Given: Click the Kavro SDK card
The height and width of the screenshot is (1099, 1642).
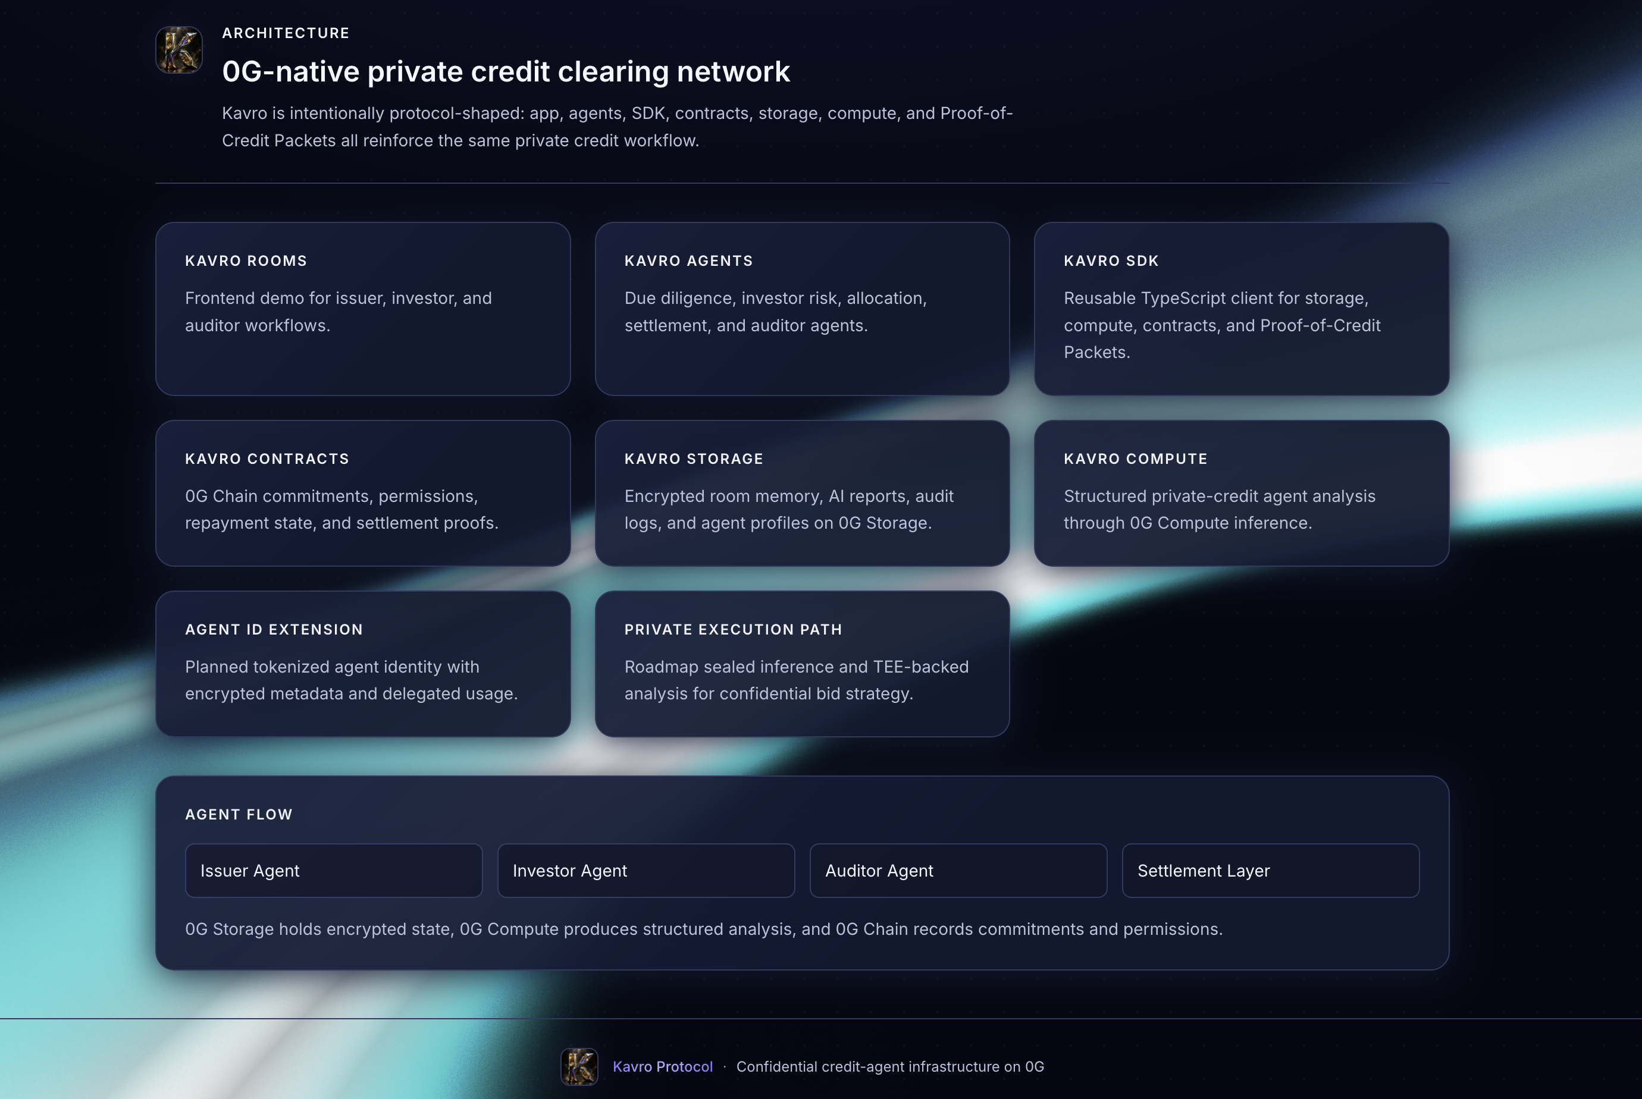Looking at the screenshot, I should click(x=1242, y=309).
